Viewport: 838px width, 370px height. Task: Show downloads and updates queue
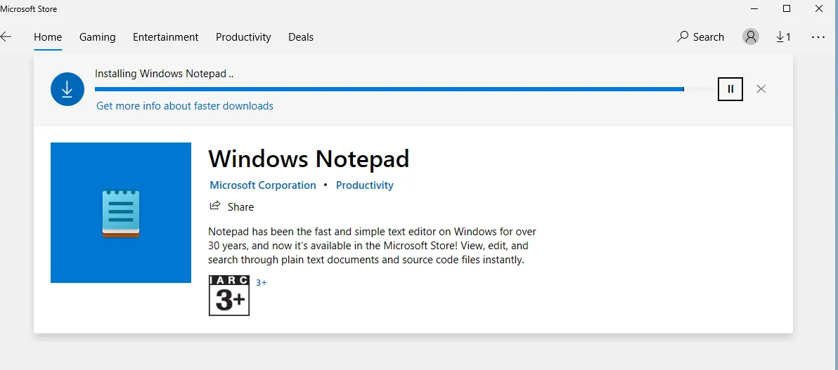pos(783,37)
